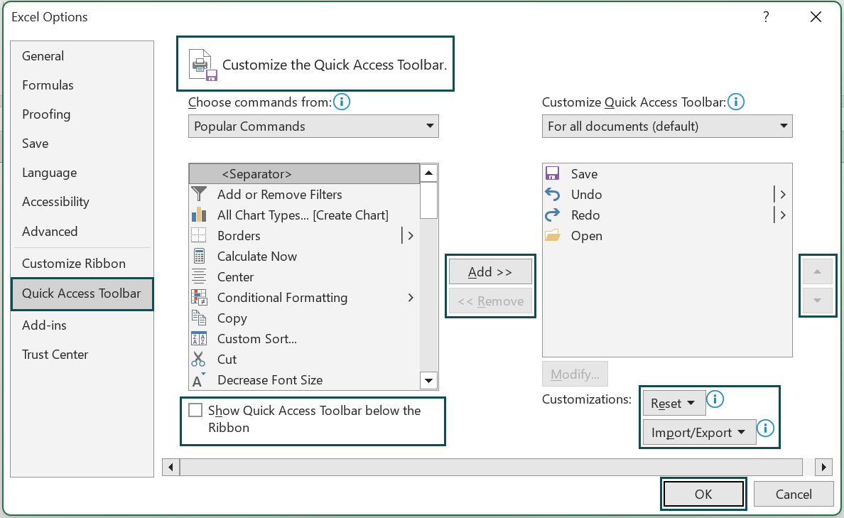Click the Save icon in Quick Access list
The image size is (844, 518).
tap(553, 173)
